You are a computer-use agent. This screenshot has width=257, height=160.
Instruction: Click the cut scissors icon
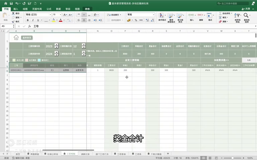13,13
